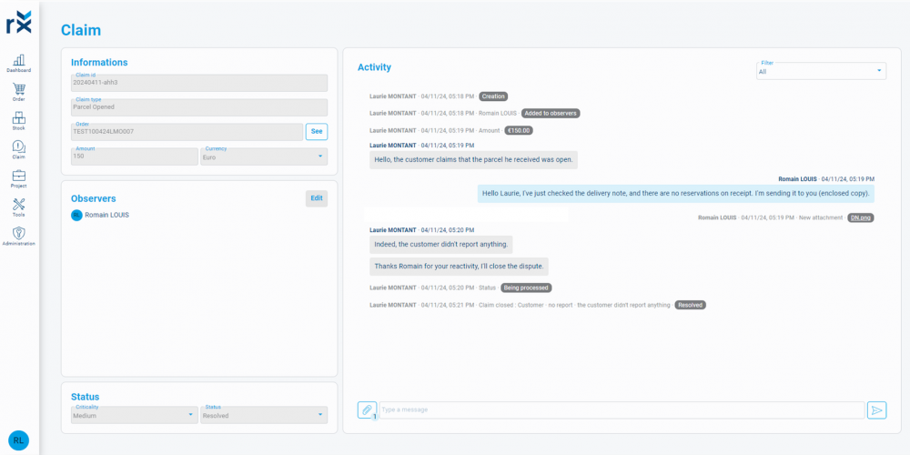The width and height of the screenshot is (910, 455).
Task: Open the Project briefcase icon
Action: (18, 178)
